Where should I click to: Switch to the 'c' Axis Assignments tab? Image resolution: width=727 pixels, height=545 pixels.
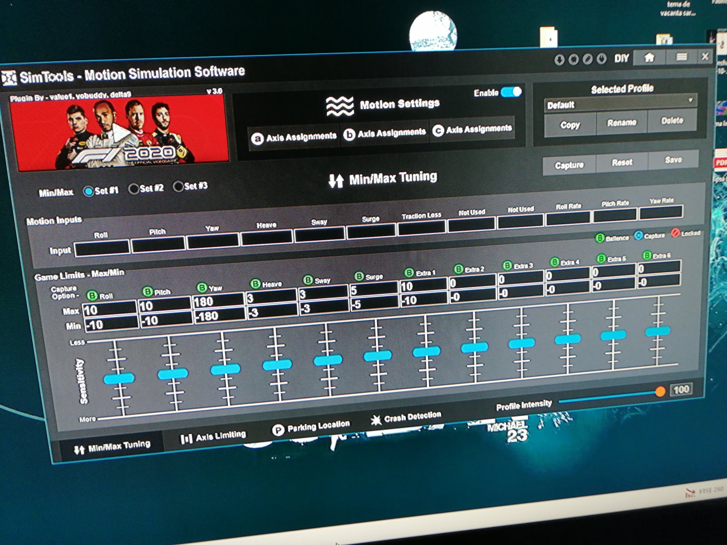point(472,129)
